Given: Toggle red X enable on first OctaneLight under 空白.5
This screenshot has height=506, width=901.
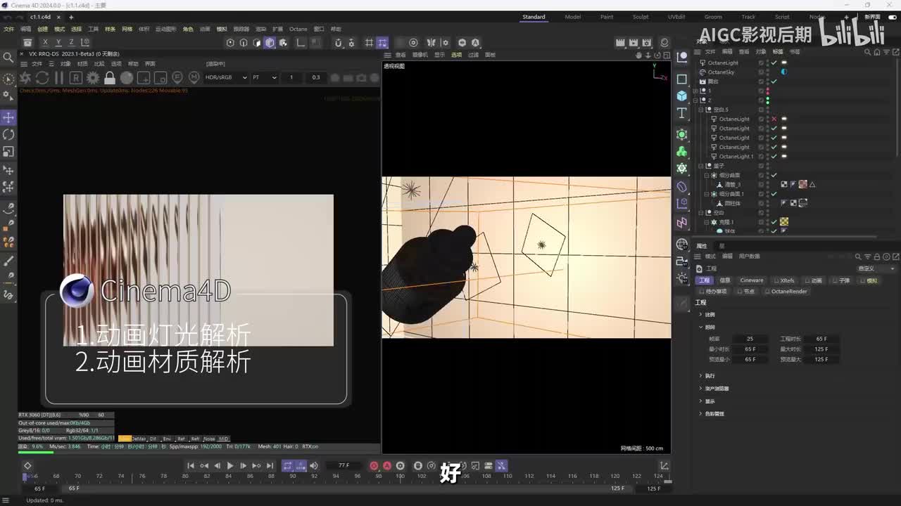Looking at the screenshot, I should point(774,119).
